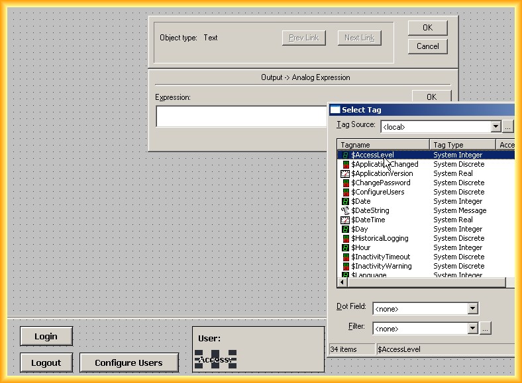This screenshot has height=383, width=522.
Task: Click the $AccessLevel tag icon
Action: (345, 155)
